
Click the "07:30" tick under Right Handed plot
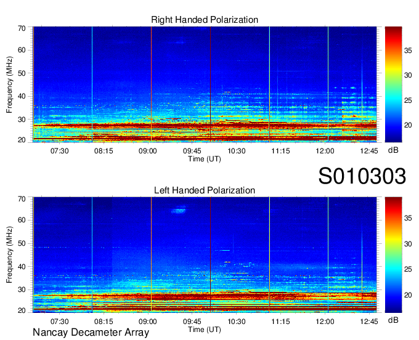click(59, 151)
